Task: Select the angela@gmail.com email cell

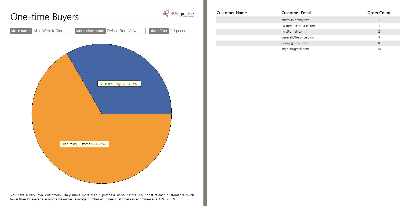Action: tap(295, 49)
